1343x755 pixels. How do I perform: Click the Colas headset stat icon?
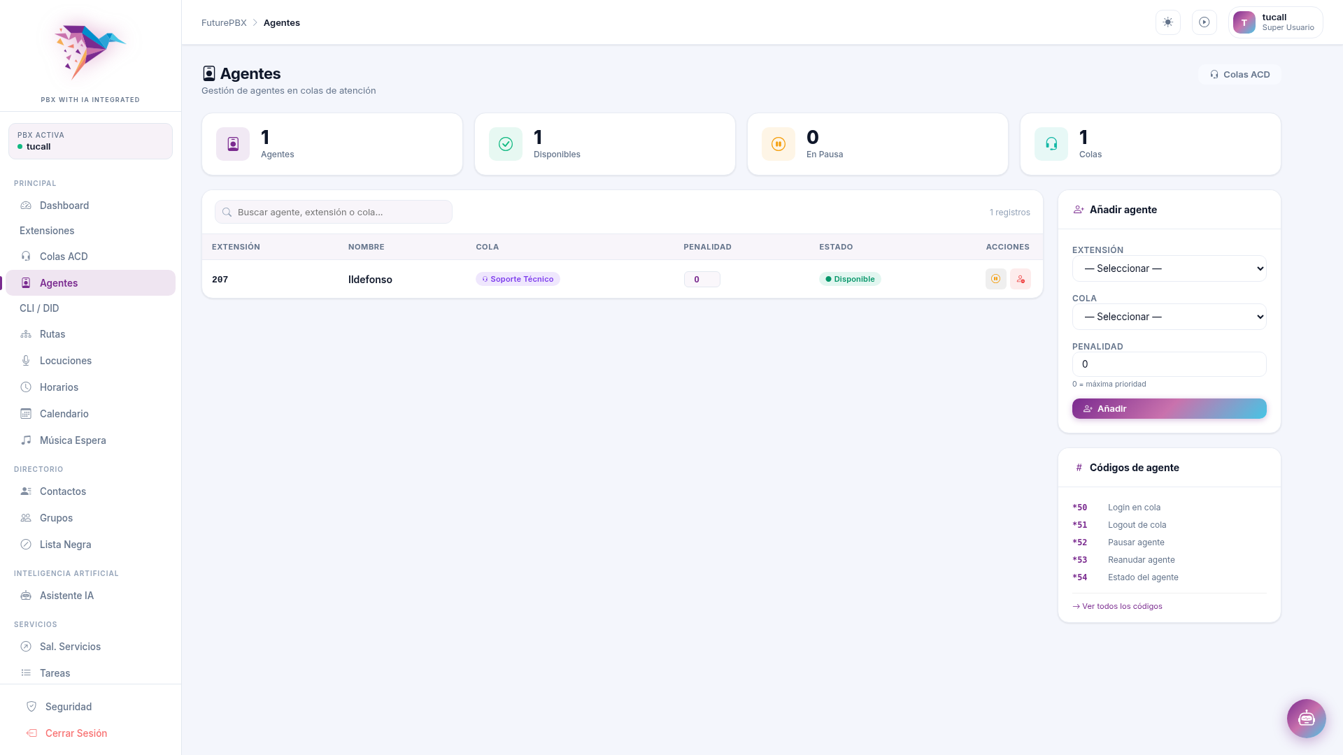click(x=1051, y=144)
